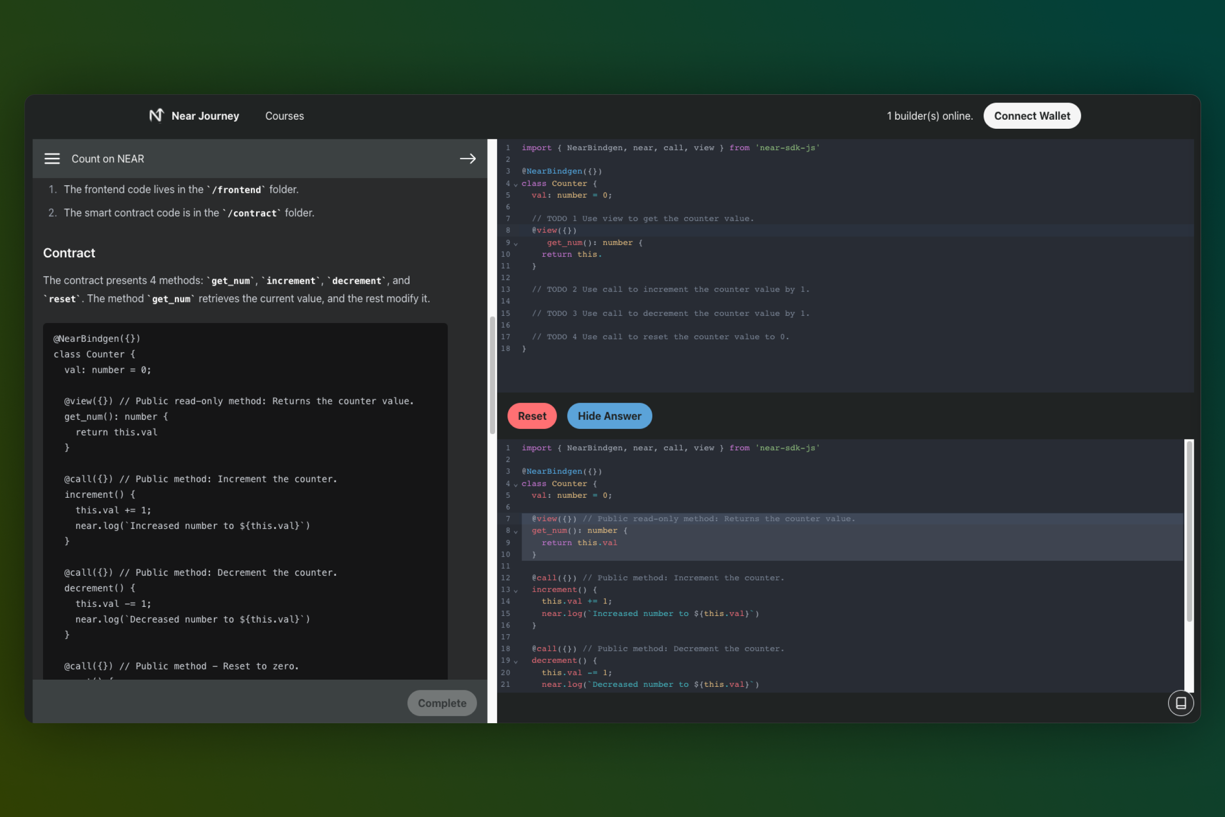Click the next lesson arrow icon
The width and height of the screenshot is (1225, 817).
pos(467,158)
